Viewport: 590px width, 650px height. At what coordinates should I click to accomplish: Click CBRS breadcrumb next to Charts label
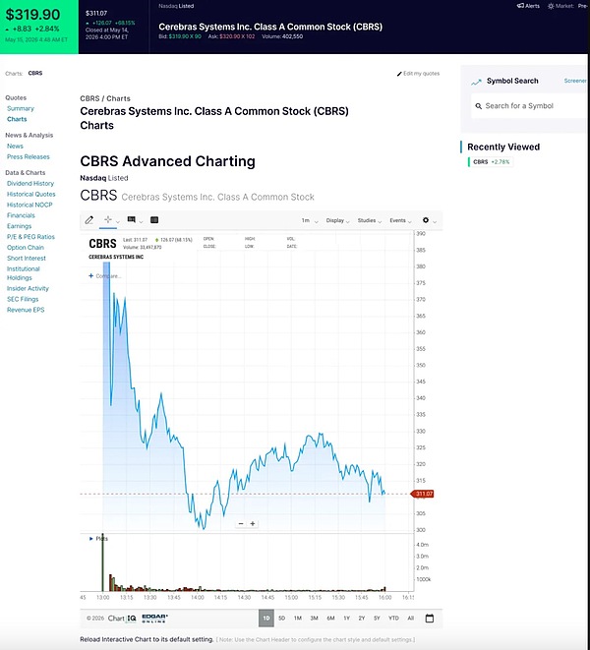pos(35,74)
